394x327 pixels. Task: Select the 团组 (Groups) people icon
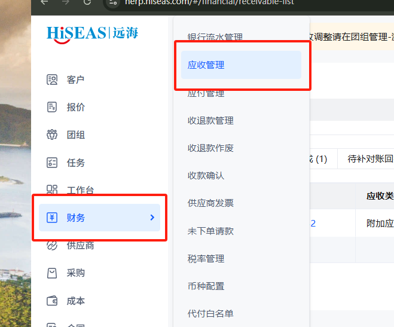(x=52, y=135)
